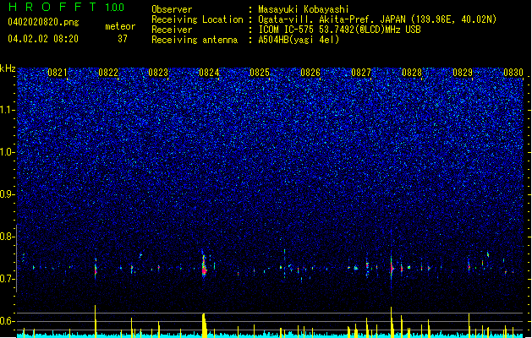Image resolution: width=532 pixels, height=338 pixels.
Task: Click the Ogata-vill. Akita-Pref. JAPAN location text
Action: 377,19
